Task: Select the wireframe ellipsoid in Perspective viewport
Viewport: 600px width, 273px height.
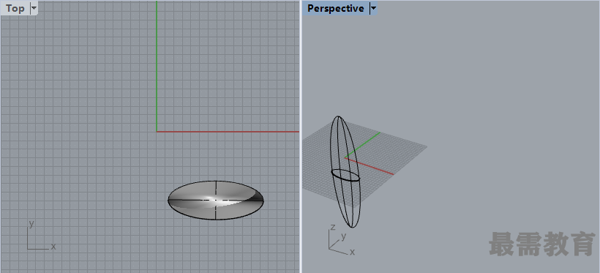Action: pos(345,171)
